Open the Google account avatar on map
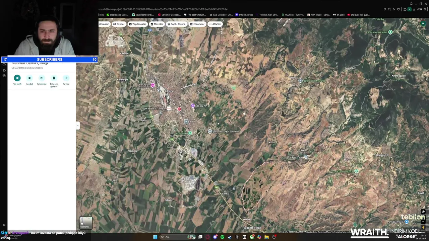 click(x=424, y=23)
